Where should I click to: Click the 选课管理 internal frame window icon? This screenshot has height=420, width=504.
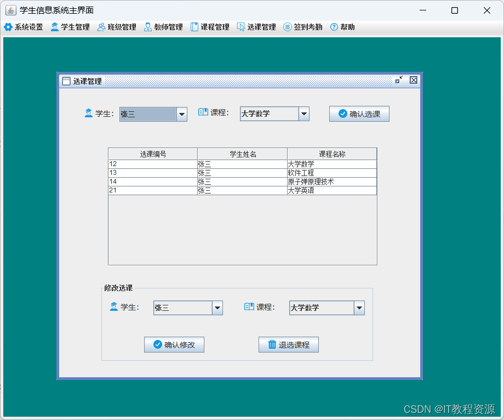coord(66,81)
